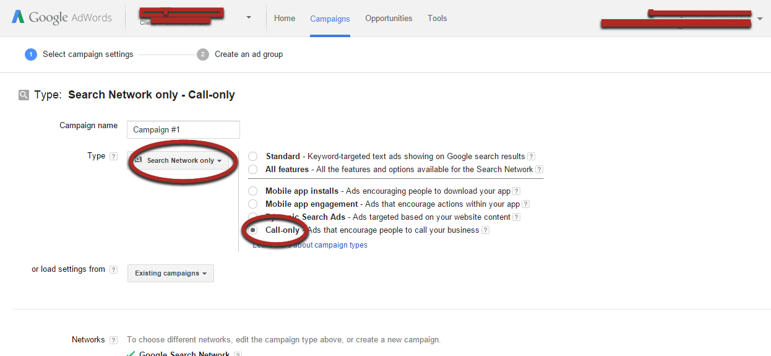Select the All features radio button
The height and width of the screenshot is (356, 771).
253,169
